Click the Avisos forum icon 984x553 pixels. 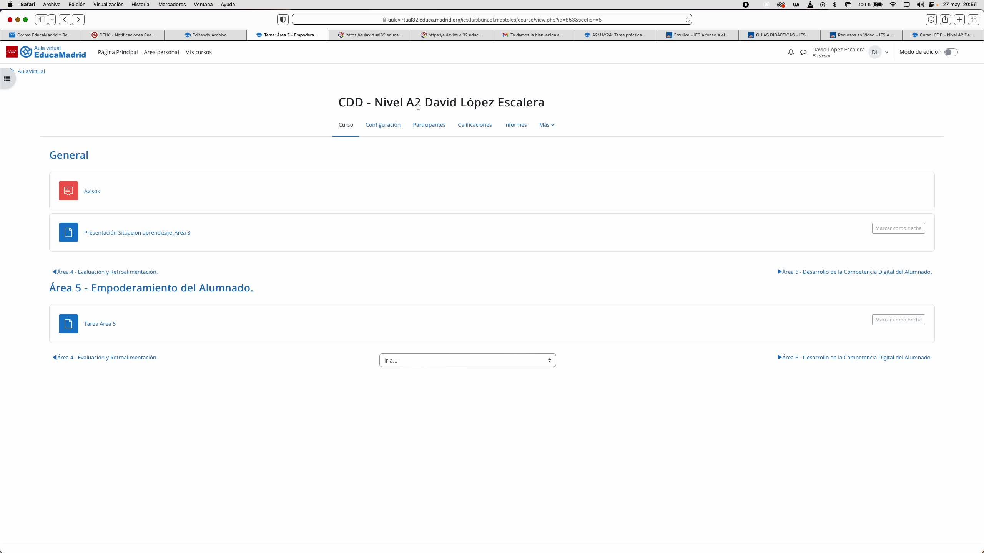point(68,191)
